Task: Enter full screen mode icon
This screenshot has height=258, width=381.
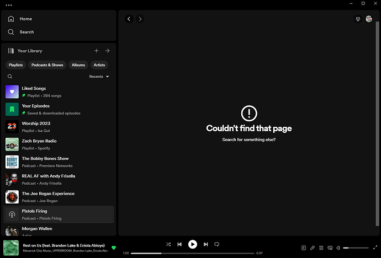Action: (x=375, y=248)
